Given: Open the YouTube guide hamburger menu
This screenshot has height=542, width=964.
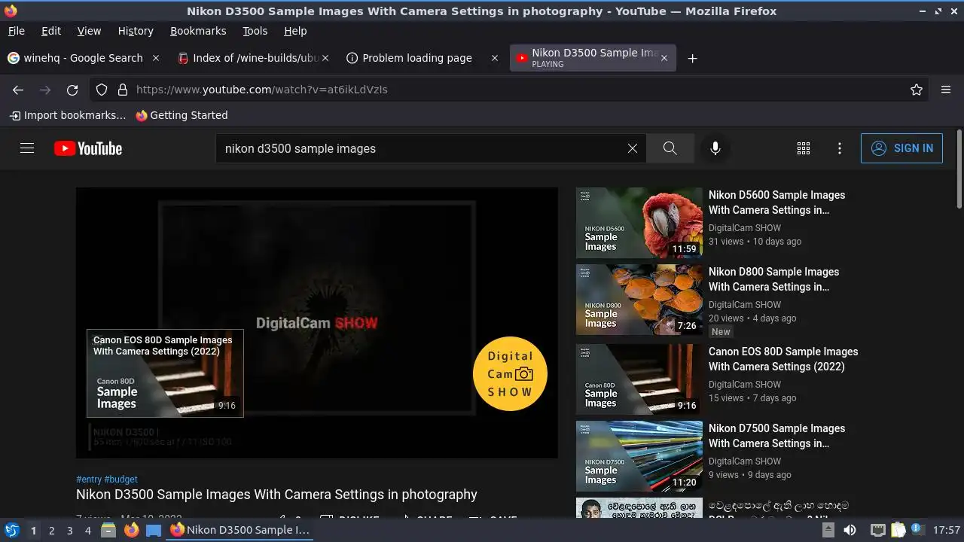Looking at the screenshot, I should [27, 148].
